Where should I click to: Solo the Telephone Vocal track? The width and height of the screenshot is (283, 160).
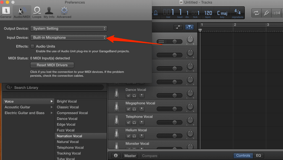[x=134, y=123]
